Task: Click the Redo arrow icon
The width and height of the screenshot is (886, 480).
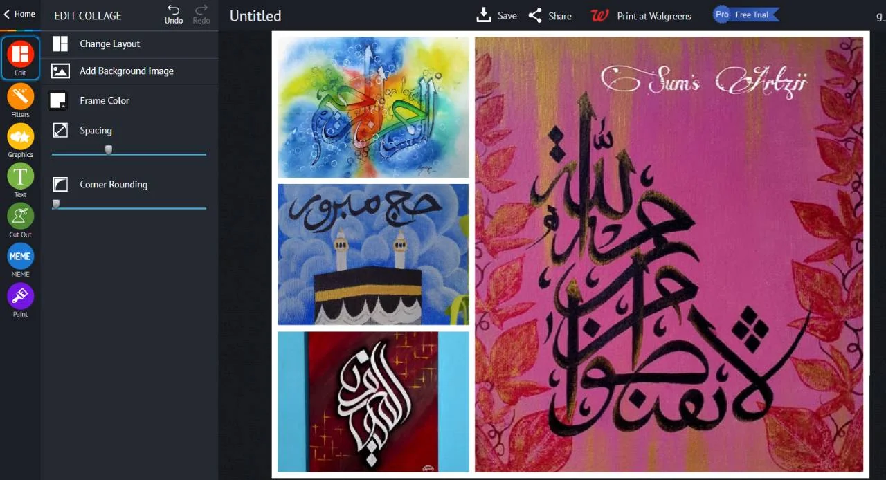Action: click(201, 10)
